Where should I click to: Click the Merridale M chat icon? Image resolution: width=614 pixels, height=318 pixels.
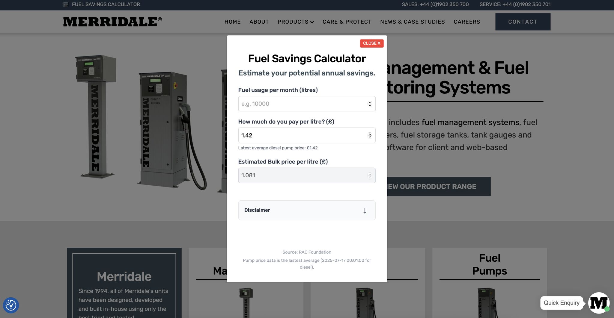[x=599, y=303]
